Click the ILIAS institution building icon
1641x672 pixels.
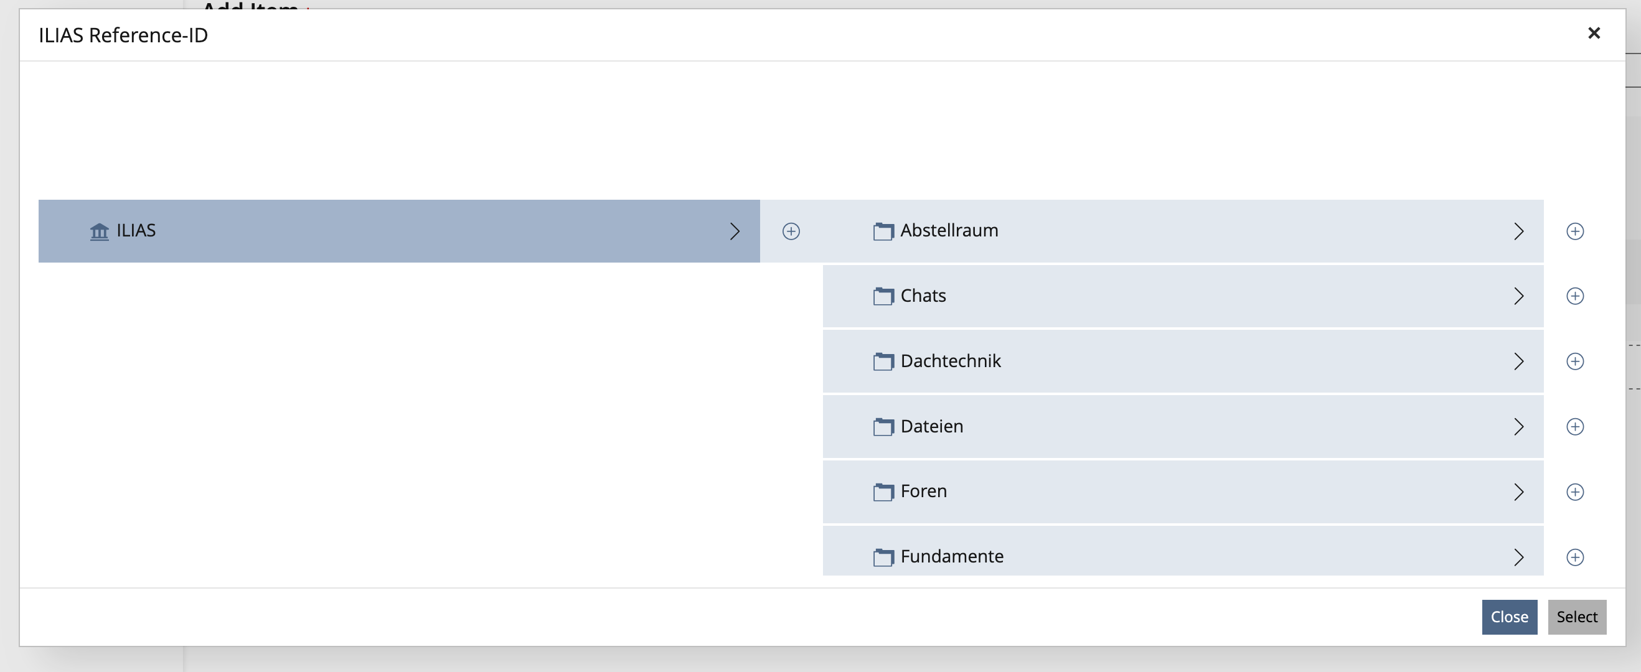[100, 231]
